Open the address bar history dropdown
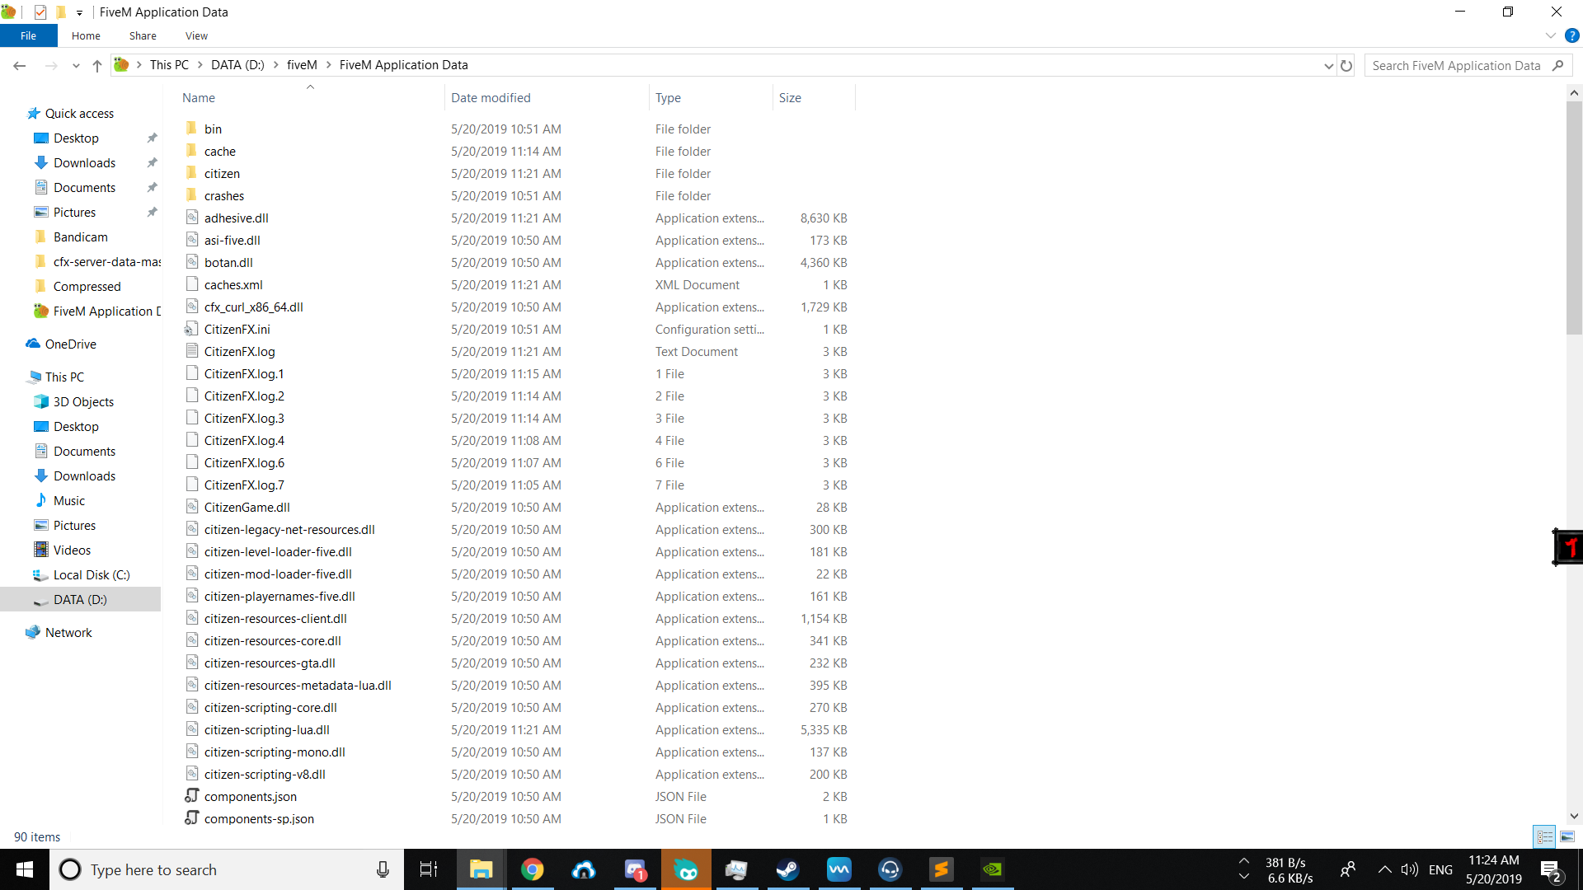The height and width of the screenshot is (890, 1583). (x=1328, y=65)
